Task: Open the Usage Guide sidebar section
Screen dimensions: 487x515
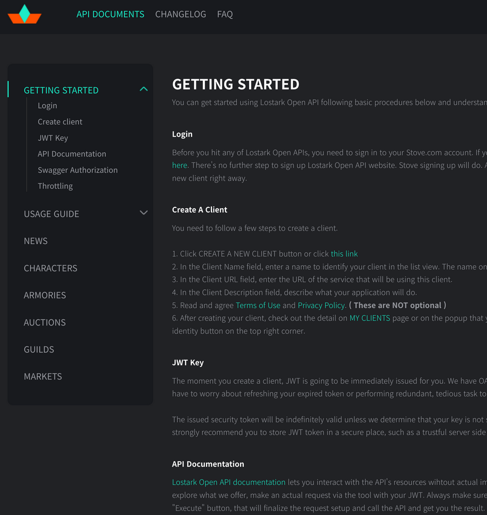Action: point(51,214)
